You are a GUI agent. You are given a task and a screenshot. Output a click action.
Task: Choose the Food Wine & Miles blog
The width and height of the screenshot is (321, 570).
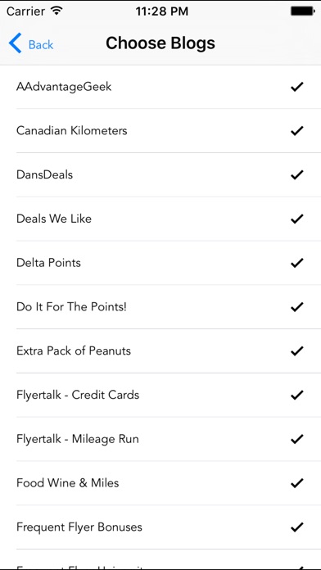point(160,482)
